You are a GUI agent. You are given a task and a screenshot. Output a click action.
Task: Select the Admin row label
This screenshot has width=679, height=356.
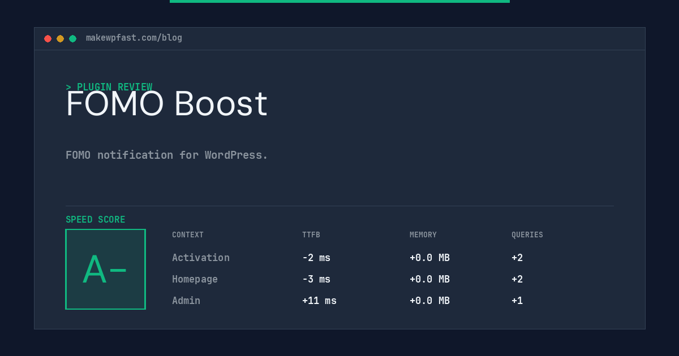(186, 301)
